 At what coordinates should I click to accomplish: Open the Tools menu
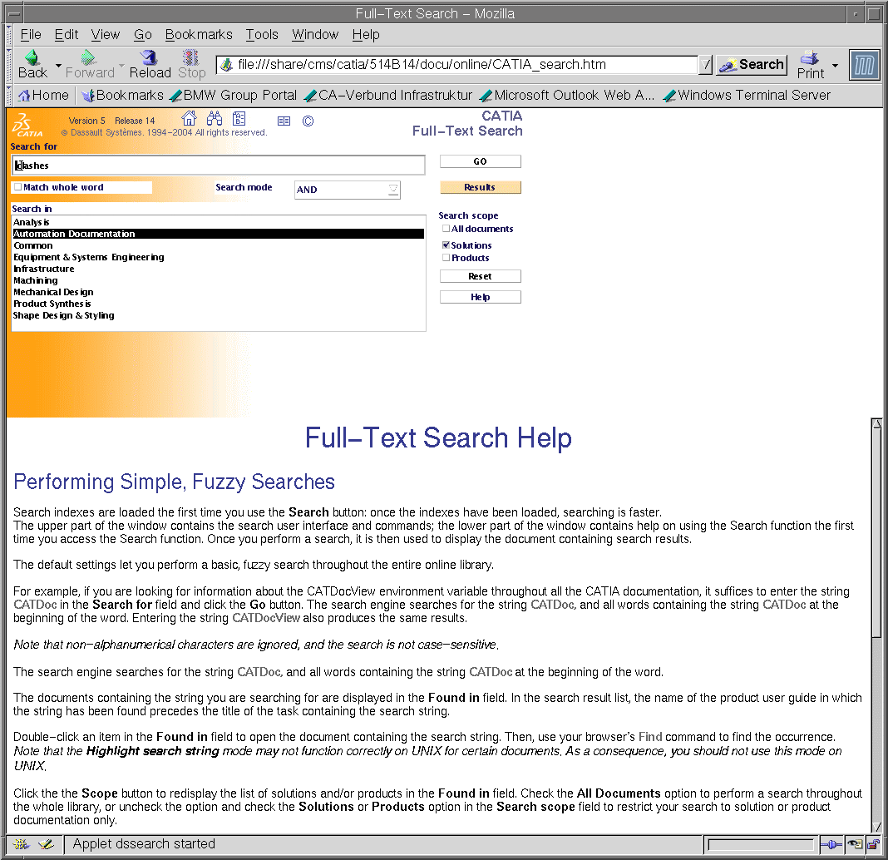(x=262, y=35)
